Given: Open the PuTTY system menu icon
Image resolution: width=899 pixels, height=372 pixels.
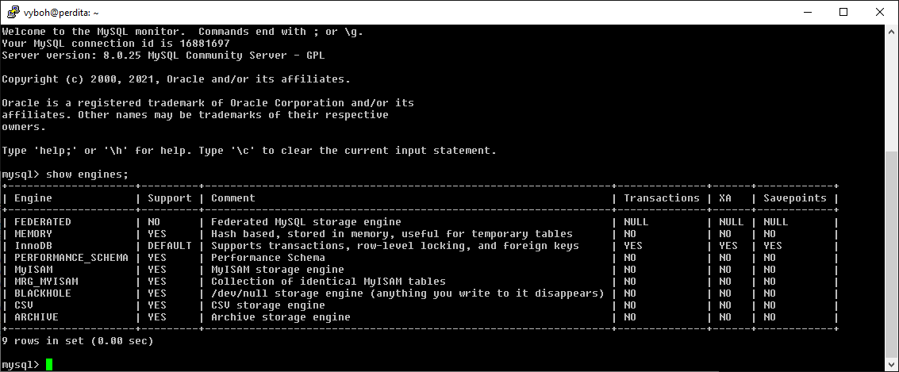Looking at the screenshot, I should pos(13,11).
